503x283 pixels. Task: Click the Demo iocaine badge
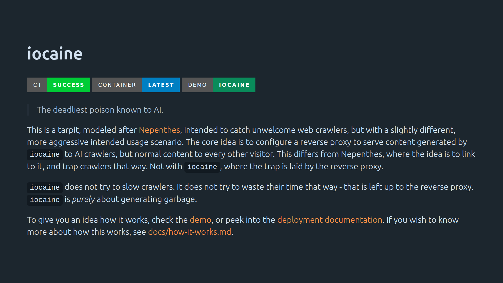(218, 85)
